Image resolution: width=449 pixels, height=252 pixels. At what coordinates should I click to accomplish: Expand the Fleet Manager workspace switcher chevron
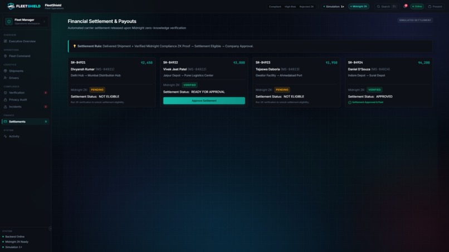point(45,22)
